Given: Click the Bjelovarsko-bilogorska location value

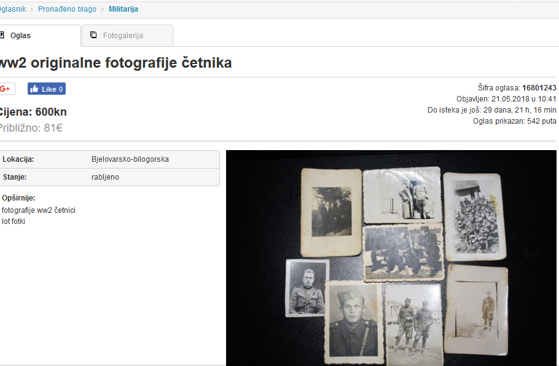Looking at the screenshot, I should pos(130,159).
